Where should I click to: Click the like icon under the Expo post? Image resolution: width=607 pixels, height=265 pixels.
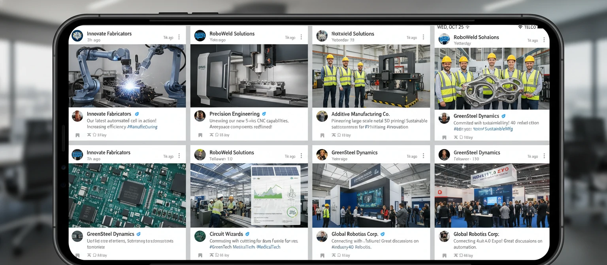pyautogui.click(x=460, y=255)
